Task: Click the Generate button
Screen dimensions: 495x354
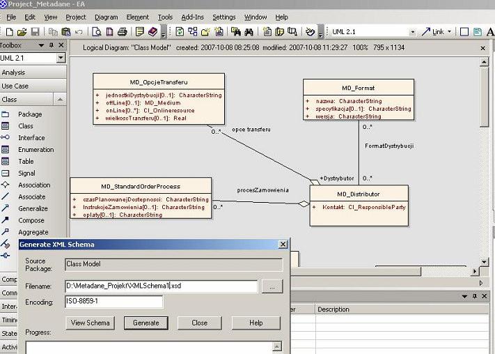Action: (146, 323)
